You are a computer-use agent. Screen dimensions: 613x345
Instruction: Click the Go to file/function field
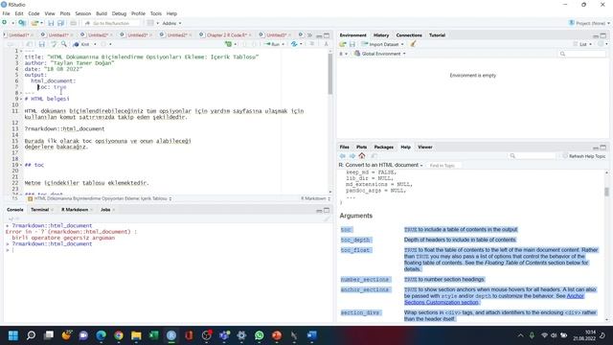tap(111, 23)
